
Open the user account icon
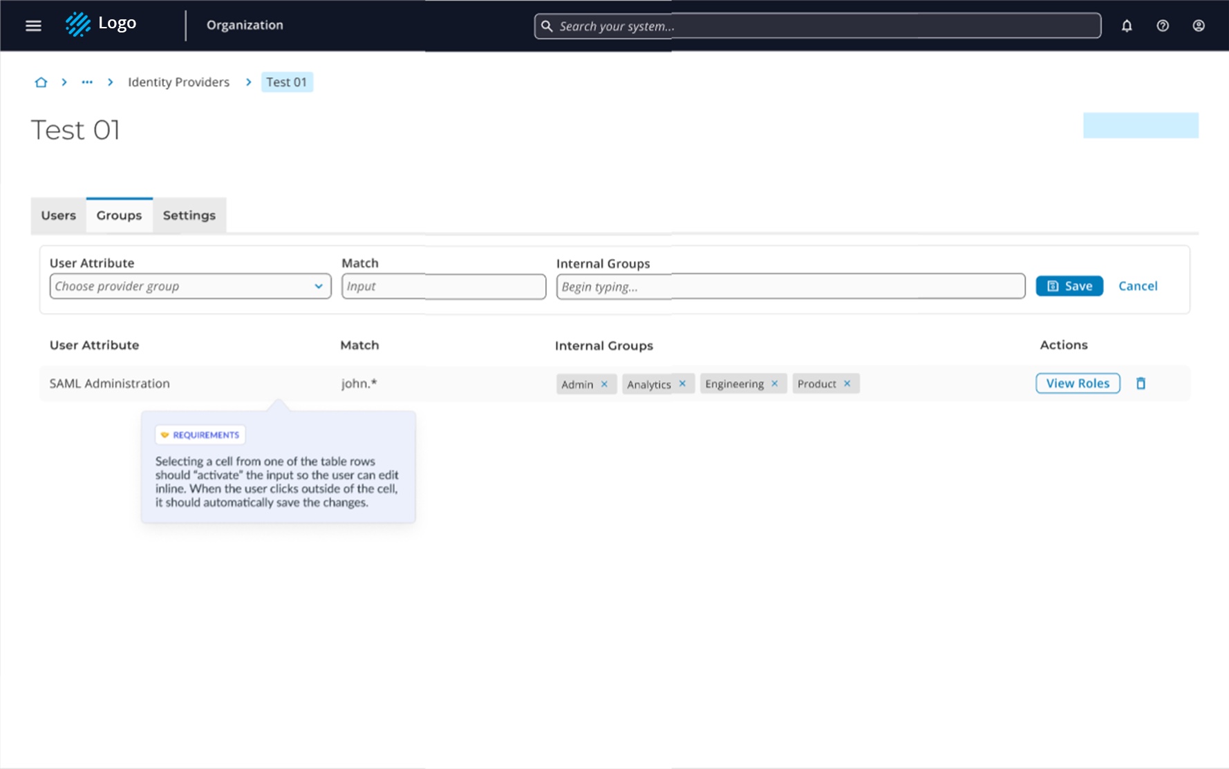1199,26
